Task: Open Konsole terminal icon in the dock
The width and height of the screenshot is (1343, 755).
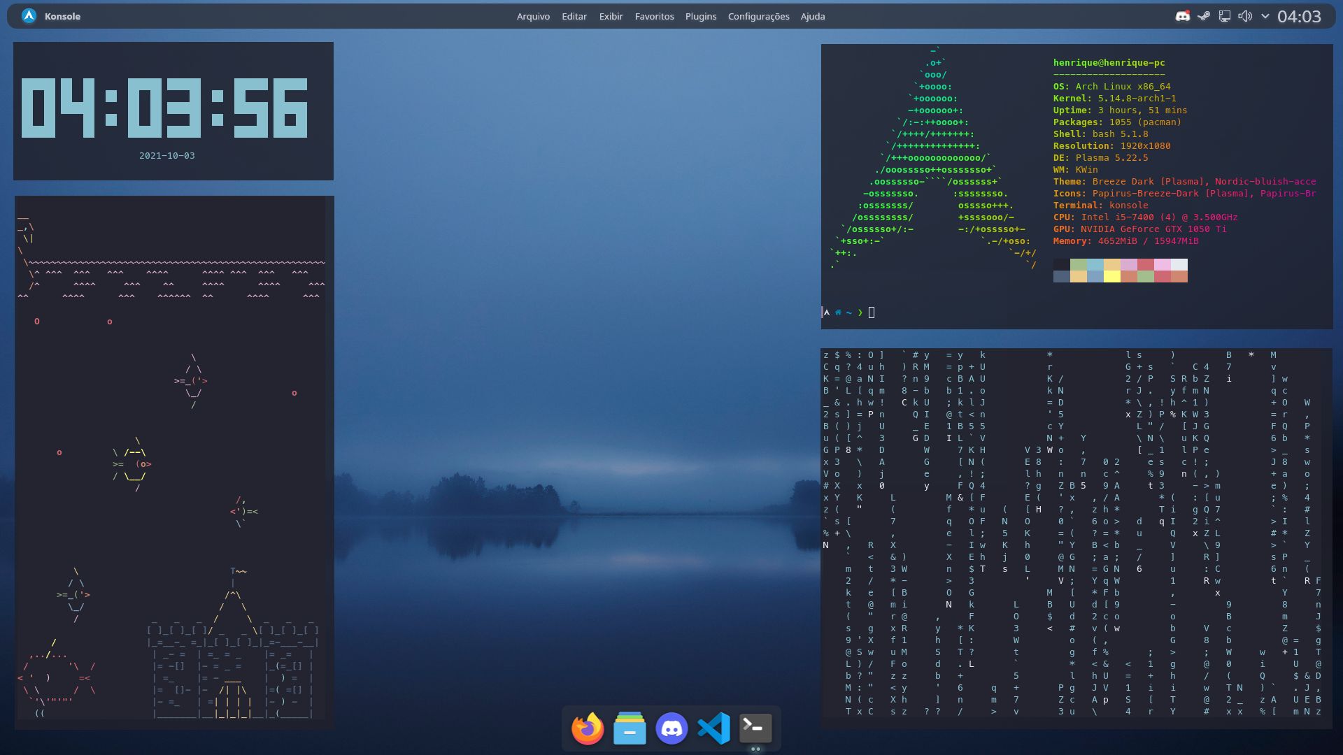Action: click(x=755, y=728)
